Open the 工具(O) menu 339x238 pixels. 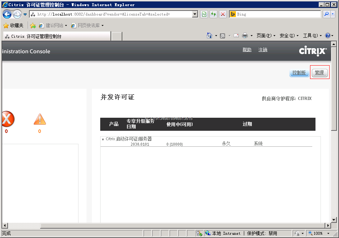click(312, 36)
